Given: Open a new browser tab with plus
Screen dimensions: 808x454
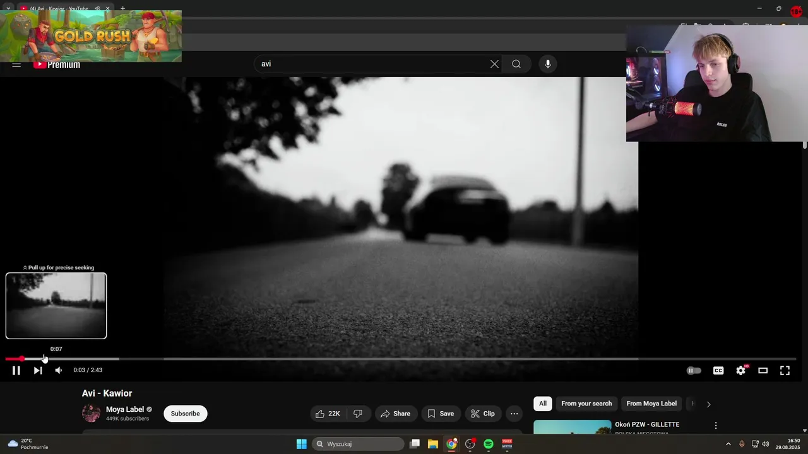Looking at the screenshot, I should (122, 9).
